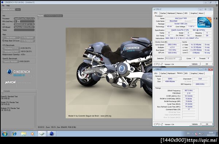Click the Core Speed value in CPU-Z
Viewport: 219px width, 144px height.
click(173, 44)
